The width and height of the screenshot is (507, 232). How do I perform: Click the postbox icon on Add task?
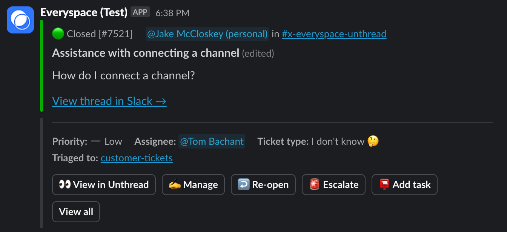[384, 184]
